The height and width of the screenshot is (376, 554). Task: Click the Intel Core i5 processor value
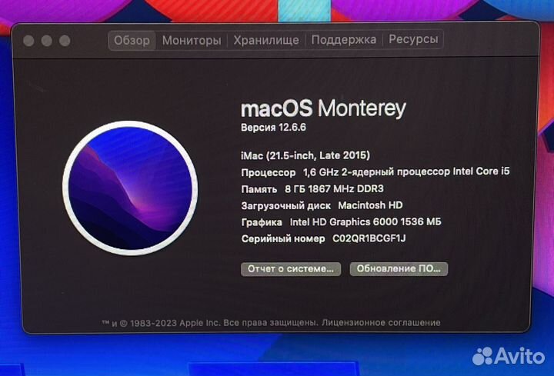(406, 171)
